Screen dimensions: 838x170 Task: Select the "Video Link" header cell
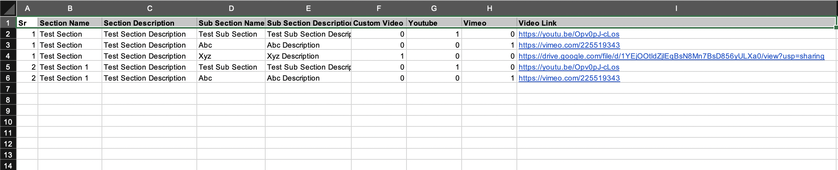(676, 23)
